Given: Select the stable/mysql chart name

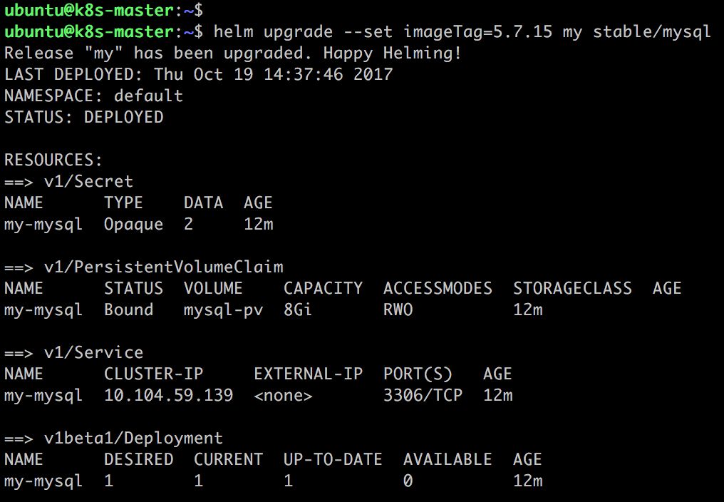Looking at the screenshot, I should pyautogui.click(x=651, y=32).
